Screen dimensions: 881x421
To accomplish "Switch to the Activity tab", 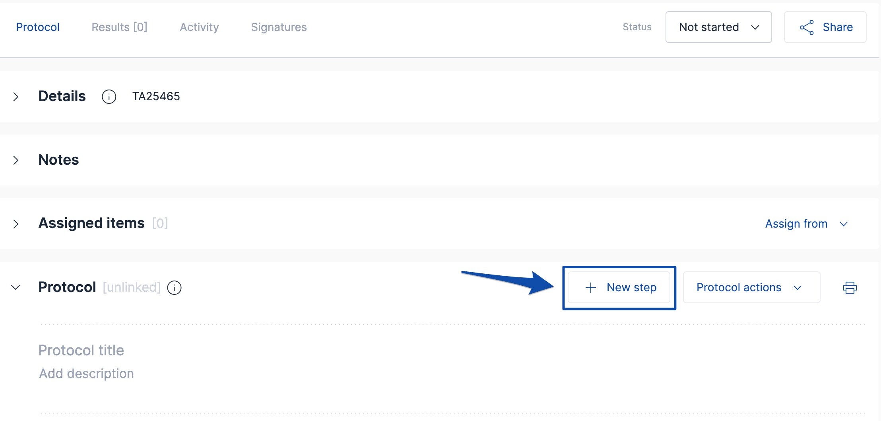I will click(199, 27).
